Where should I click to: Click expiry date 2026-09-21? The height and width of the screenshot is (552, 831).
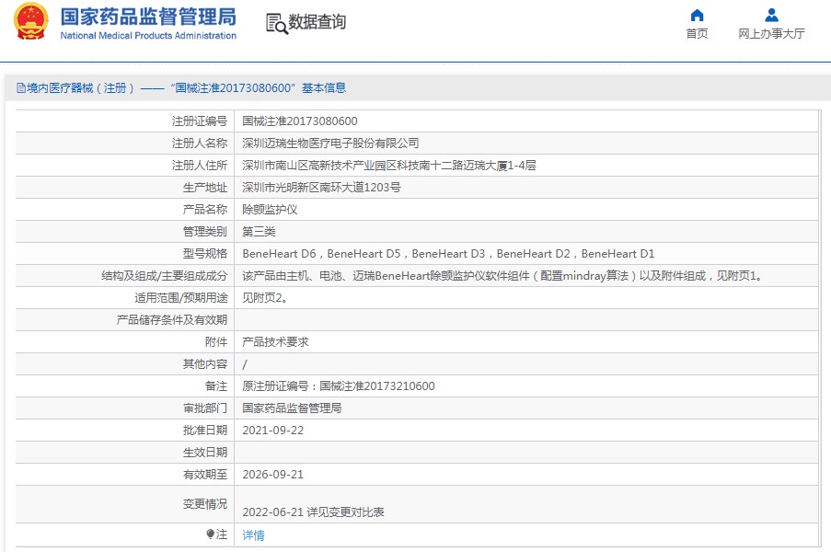point(273,475)
